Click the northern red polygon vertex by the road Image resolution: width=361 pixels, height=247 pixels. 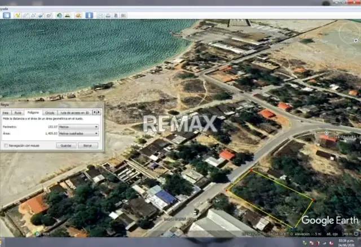pos(251,170)
